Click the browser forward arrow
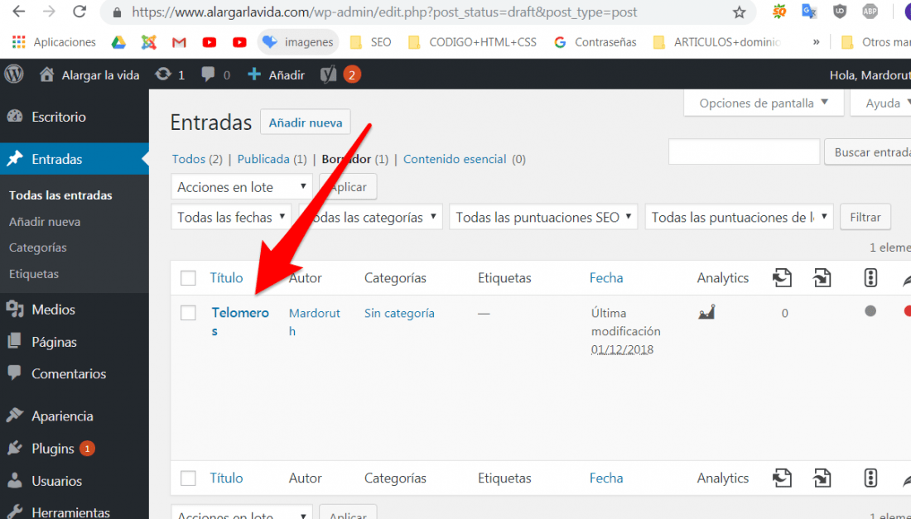Screen dimensions: 911x519 pos(49,12)
